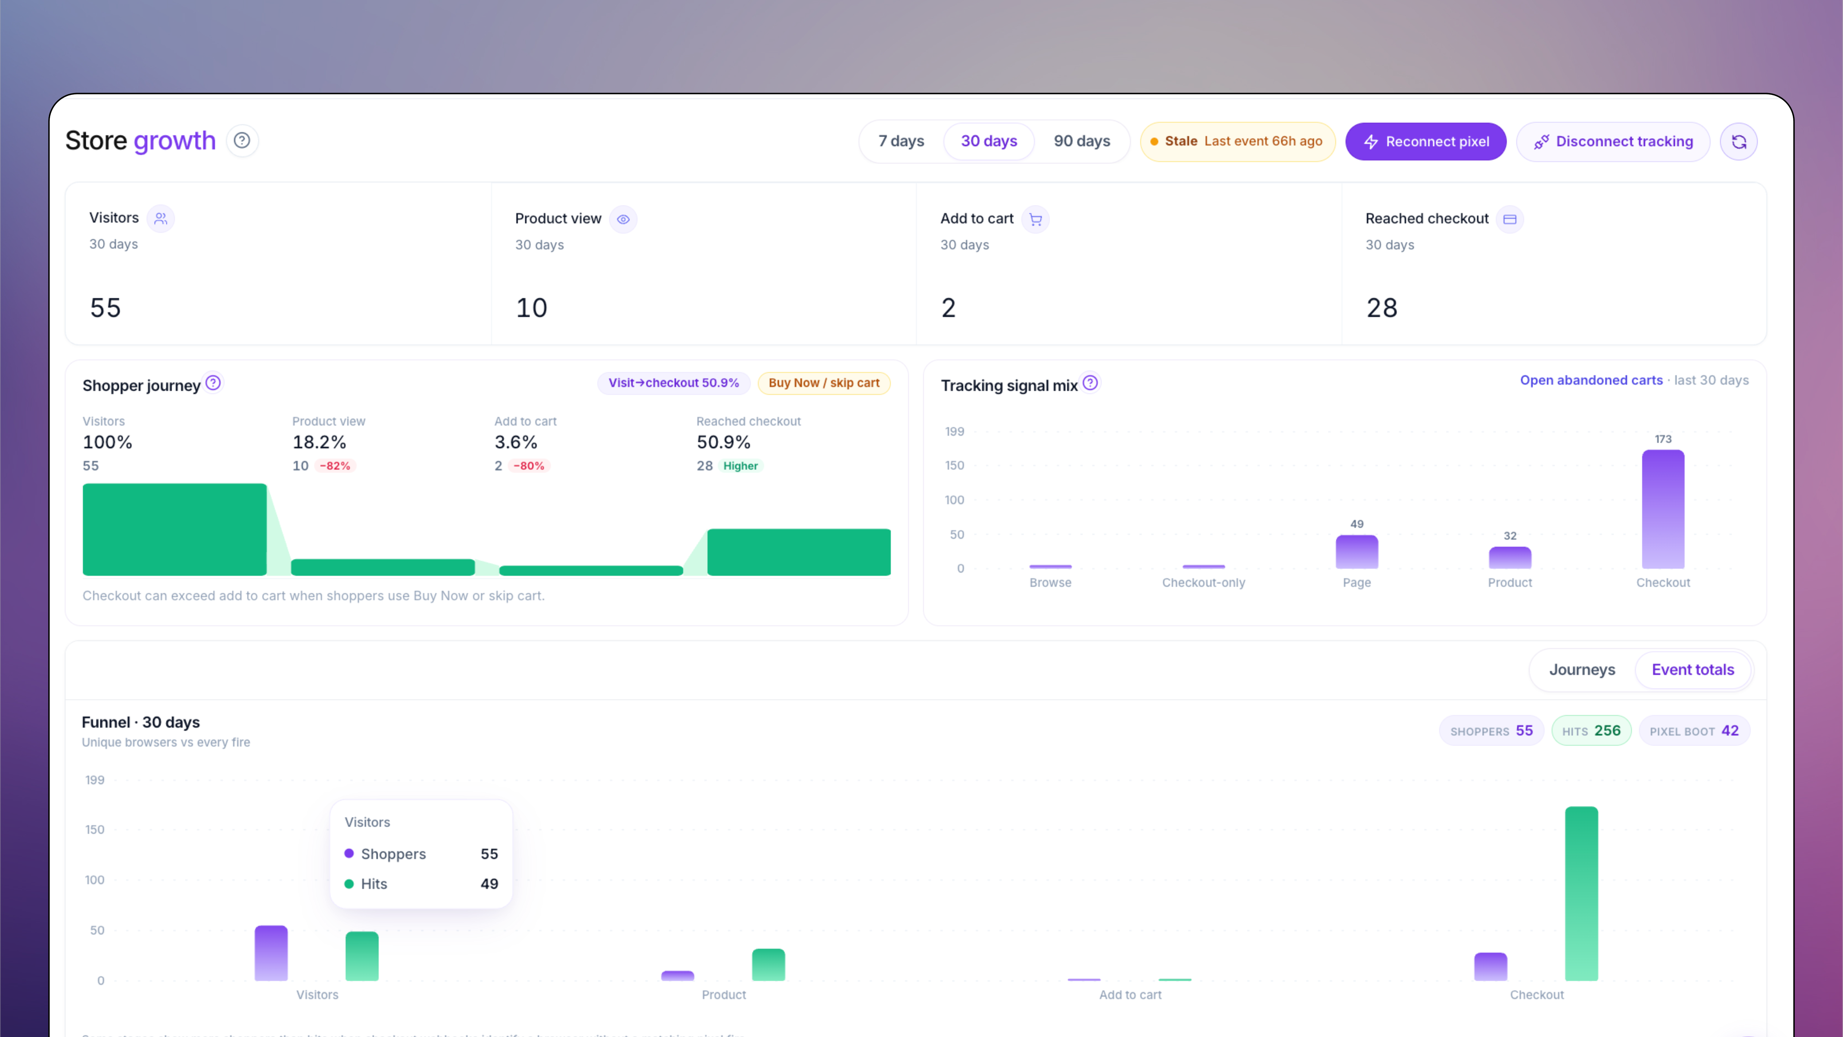
Task: Click the Reconnect pixel button
Action: coord(1426,142)
